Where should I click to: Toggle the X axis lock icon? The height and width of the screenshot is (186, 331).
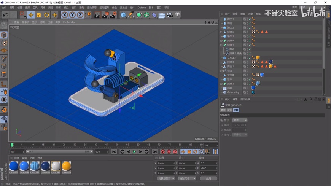(65, 15)
